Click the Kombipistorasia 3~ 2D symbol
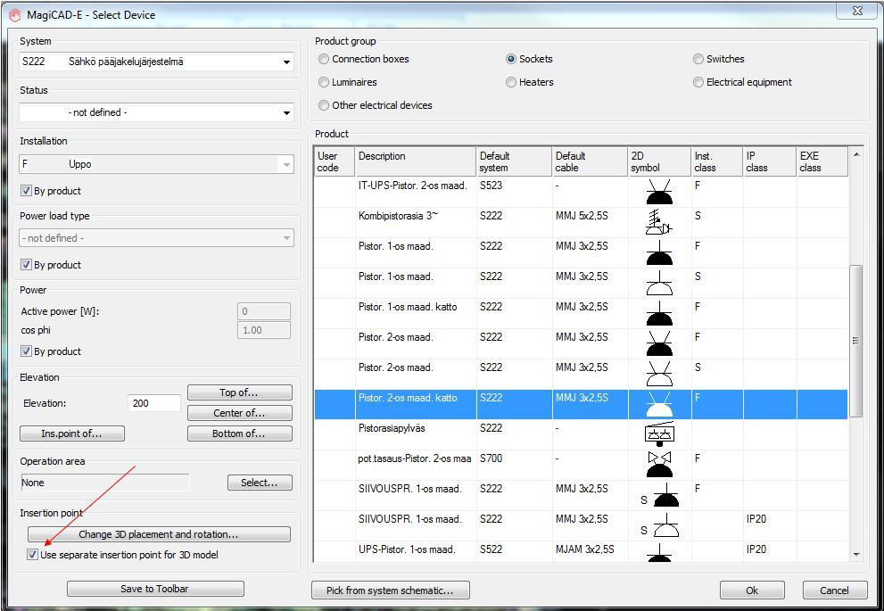The image size is (884, 611). pos(658,222)
